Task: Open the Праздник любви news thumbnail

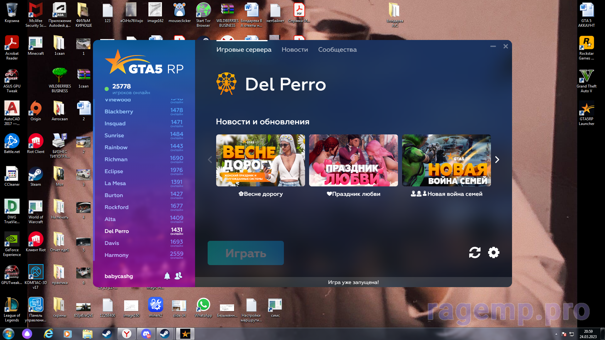Action: tap(353, 161)
